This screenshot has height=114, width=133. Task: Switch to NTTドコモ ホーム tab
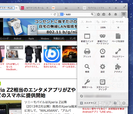coord(35,8)
